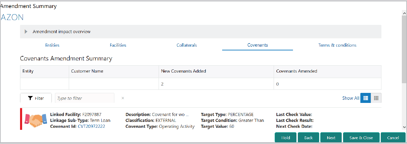Click Target Type PERCENTAGE text

click(x=227, y=114)
